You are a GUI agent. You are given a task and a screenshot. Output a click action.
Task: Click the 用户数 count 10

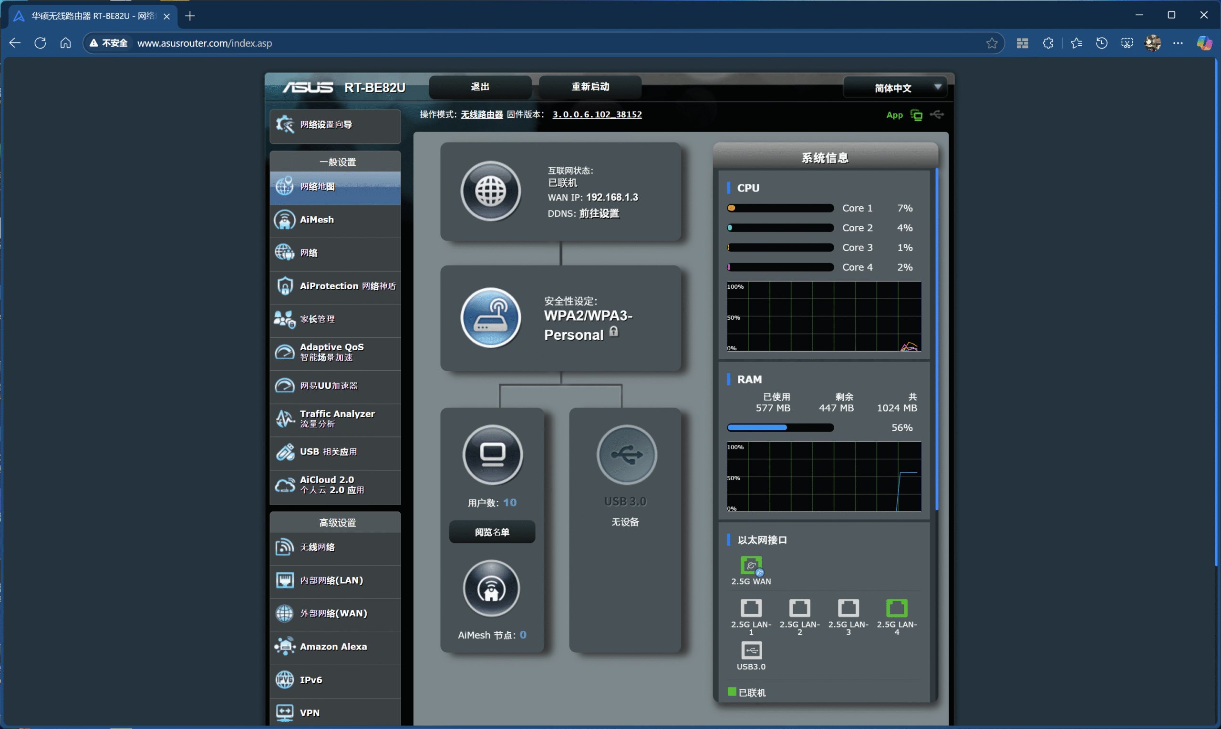[509, 503]
